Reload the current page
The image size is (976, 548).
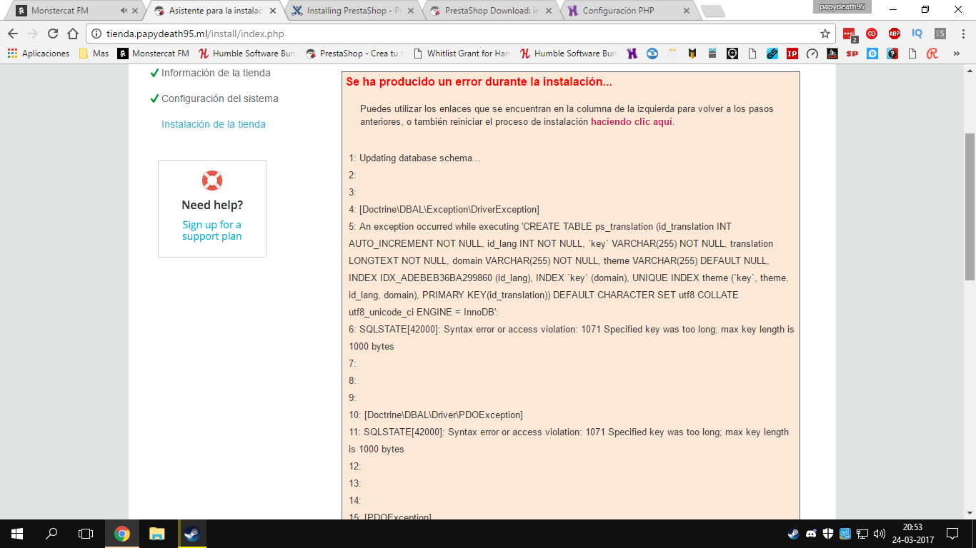[53, 34]
